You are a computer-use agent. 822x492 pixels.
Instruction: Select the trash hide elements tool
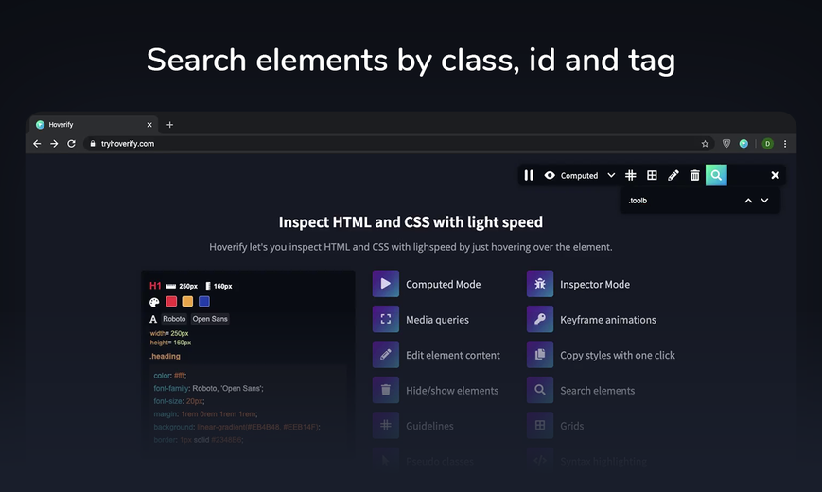coord(694,175)
